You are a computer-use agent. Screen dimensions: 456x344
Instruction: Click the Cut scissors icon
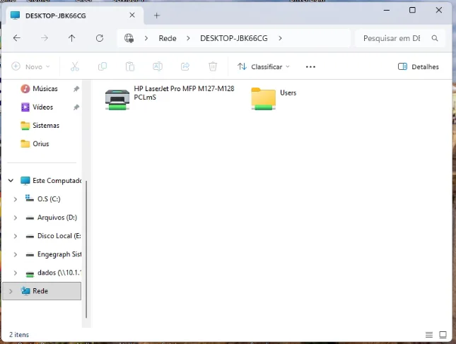[75, 66]
